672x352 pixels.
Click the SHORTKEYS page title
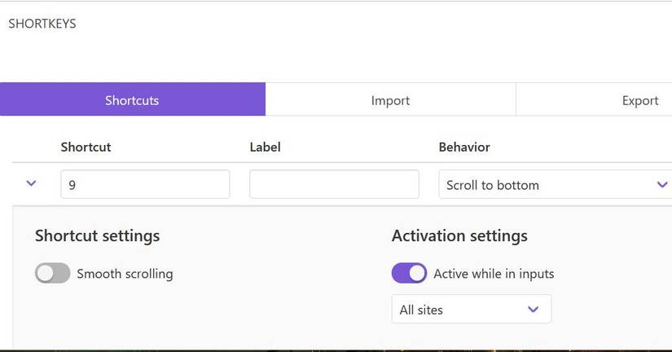pos(42,24)
